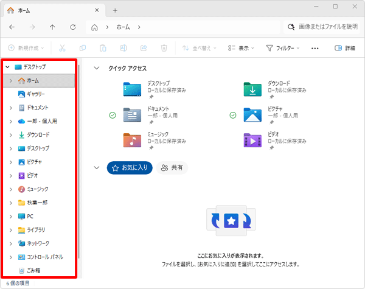Open the three-dot See more menu
This screenshot has height=289, width=365.
[x=315, y=48]
